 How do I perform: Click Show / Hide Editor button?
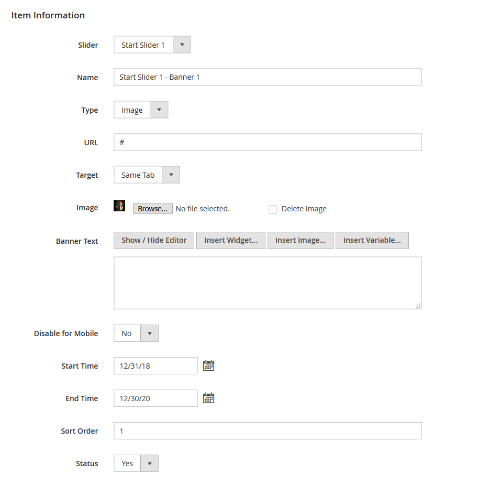[154, 240]
